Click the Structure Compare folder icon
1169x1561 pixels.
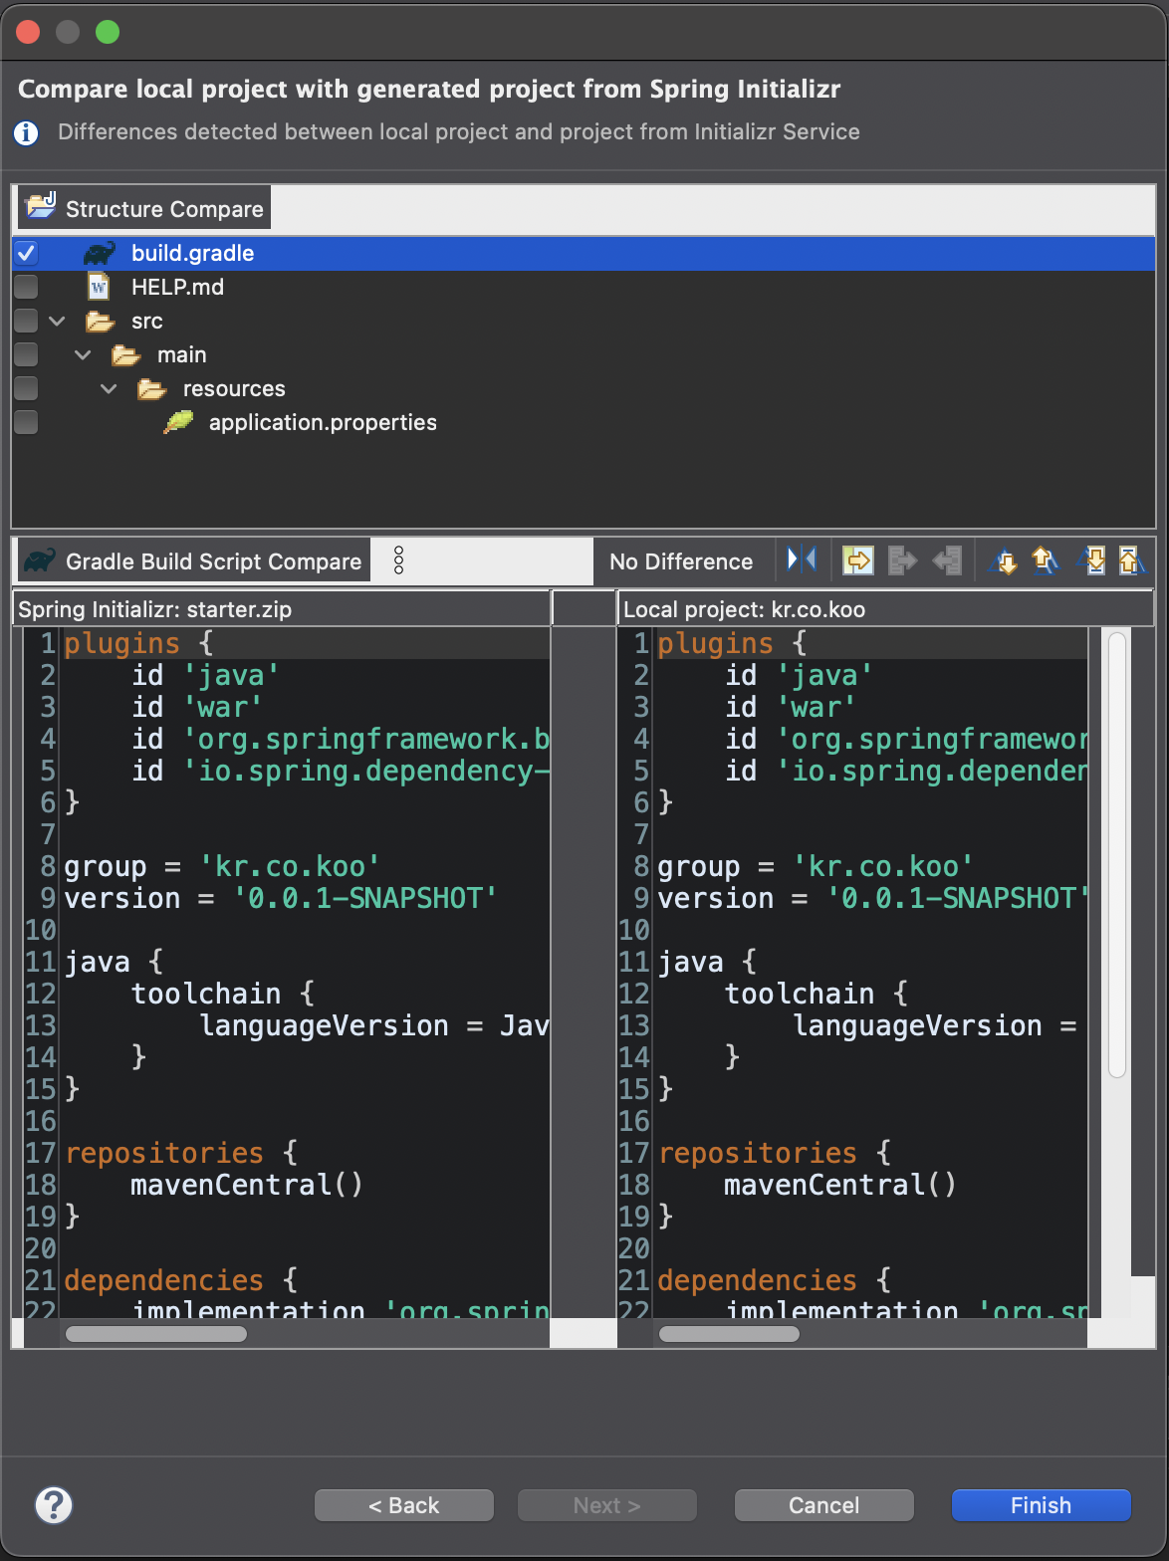41,206
